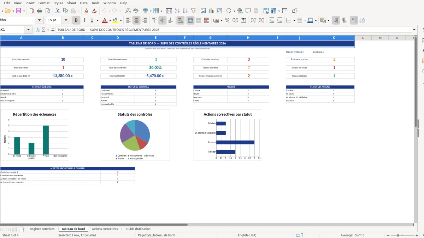Click the Clone Formatting paintbrush icon

[87, 11]
